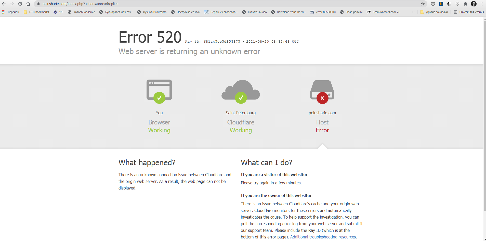
Task: Follow the Additional troubleshooting resources link
Action: click(x=323, y=237)
